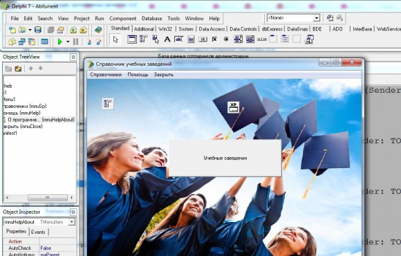Click the Save file toolbar icon

point(38,30)
